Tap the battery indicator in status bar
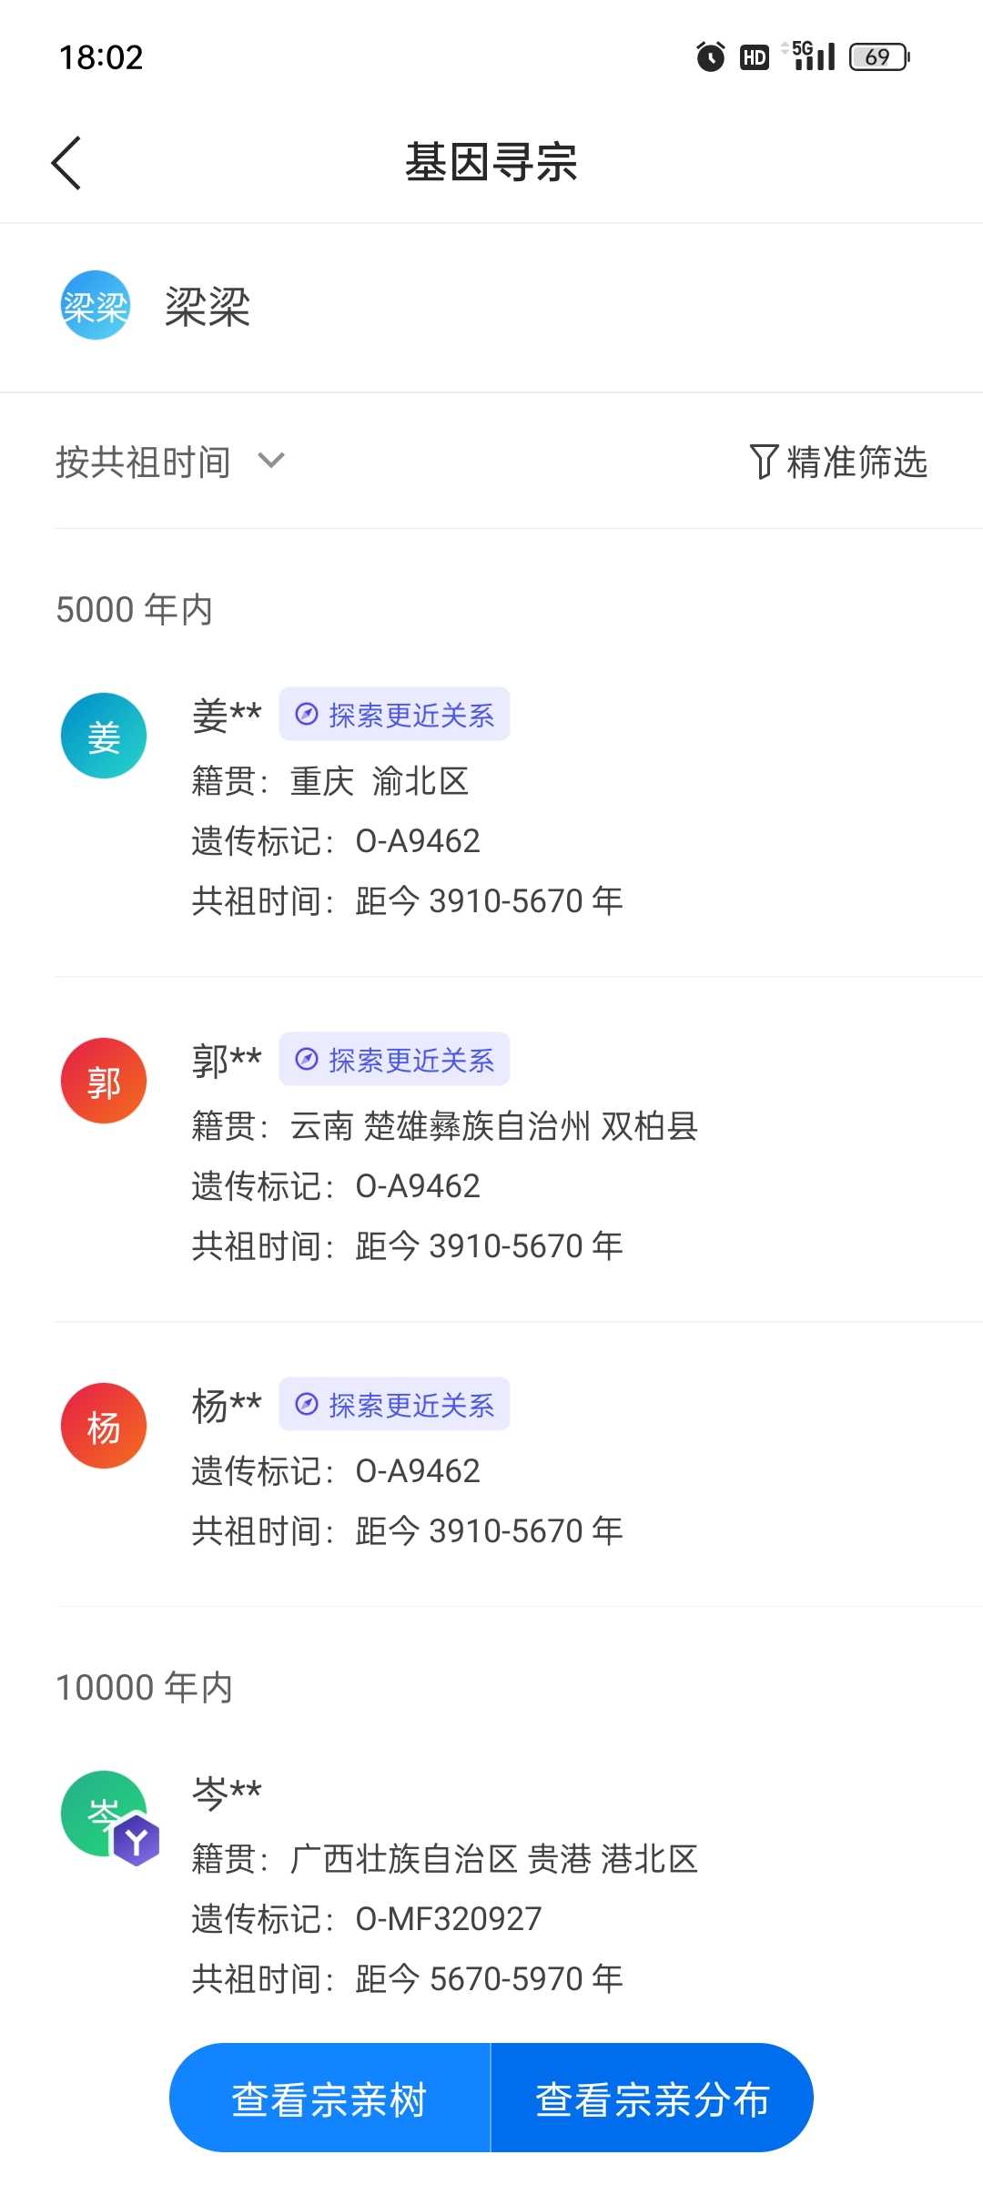Screen dimensions: 983x2185 point(878,57)
